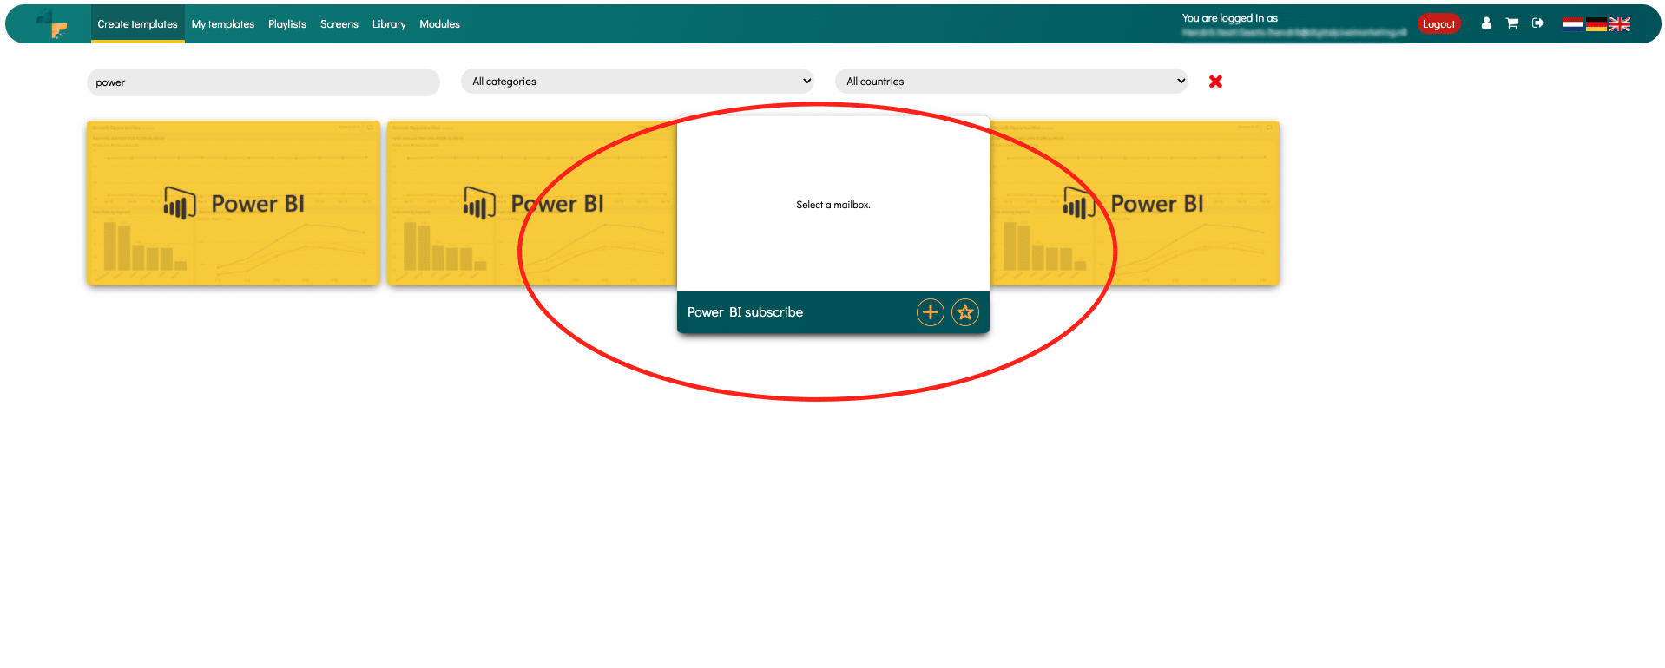The width and height of the screenshot is (1665, 668).
Task: Open the All countries dropdown
Action: [x=1011, y=82]
